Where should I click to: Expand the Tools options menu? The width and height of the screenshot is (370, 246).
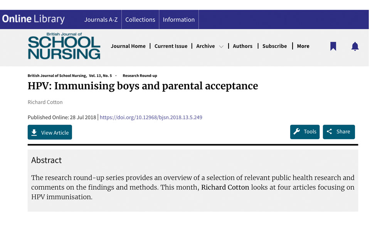tap(304, 132)
